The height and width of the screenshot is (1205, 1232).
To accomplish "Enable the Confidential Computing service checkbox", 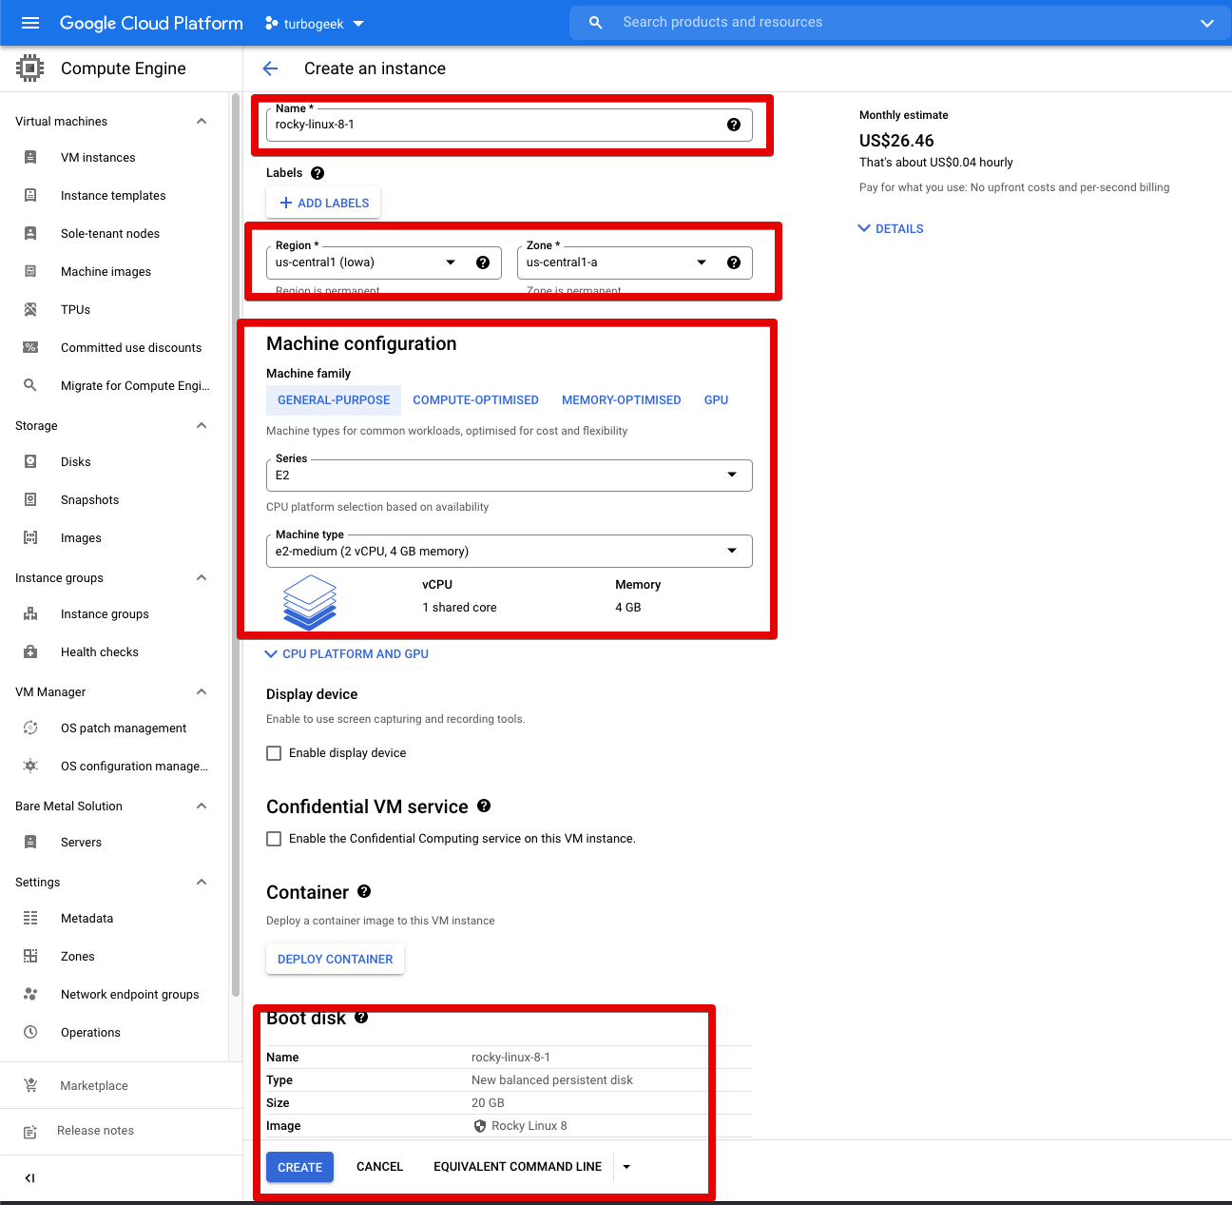I will (x=274, y=839).
